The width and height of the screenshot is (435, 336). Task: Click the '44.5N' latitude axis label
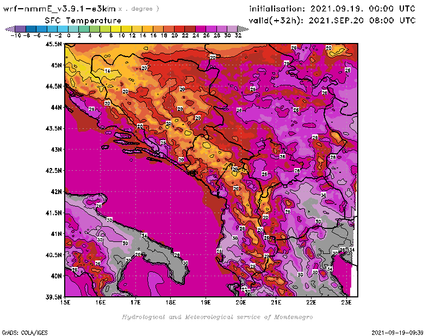click(x=54, y=86)
